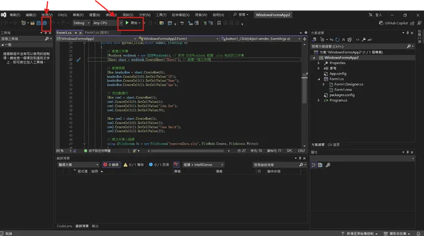Image resolution: width=424 pixels, height=236 pixels.
Task: Click the green Start debugging button
Action: click(130, 22)
